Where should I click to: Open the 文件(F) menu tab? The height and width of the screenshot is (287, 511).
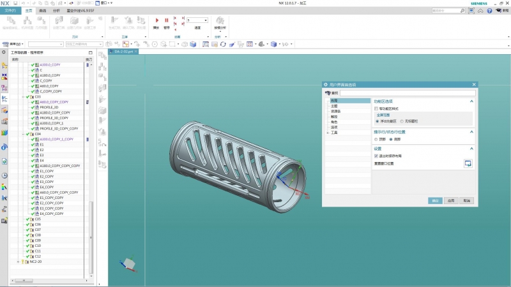coord(10,11)
